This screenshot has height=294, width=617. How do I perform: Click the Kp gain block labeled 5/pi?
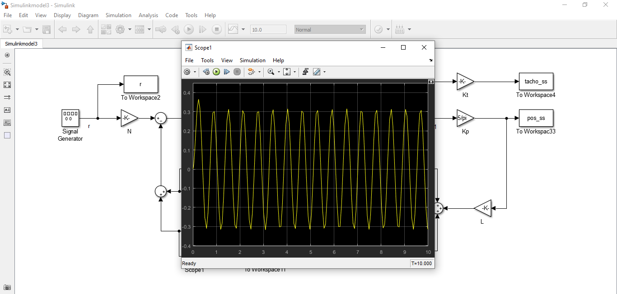[x=466, y=118]
